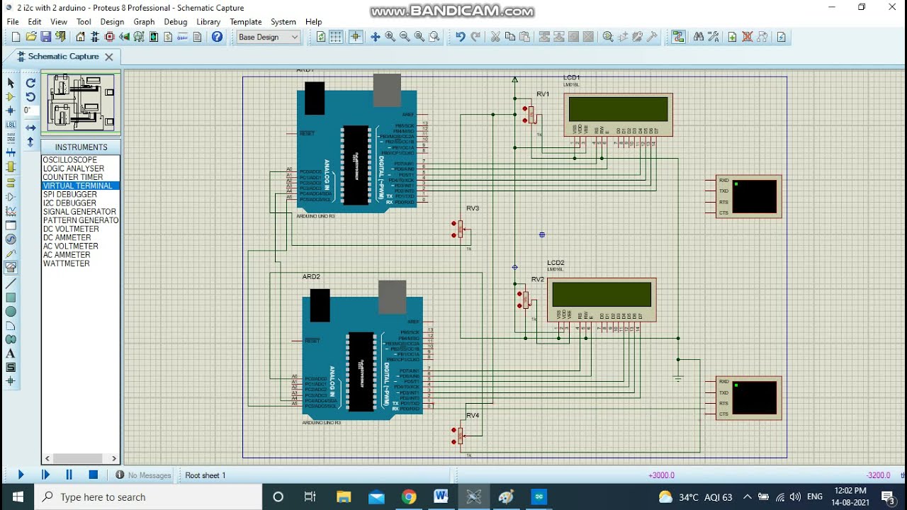Image resolution: width=907 pixels, height=510 pixels.
Task: Switch to the Schematic Capture tab
Action: (x=63, y=57)
